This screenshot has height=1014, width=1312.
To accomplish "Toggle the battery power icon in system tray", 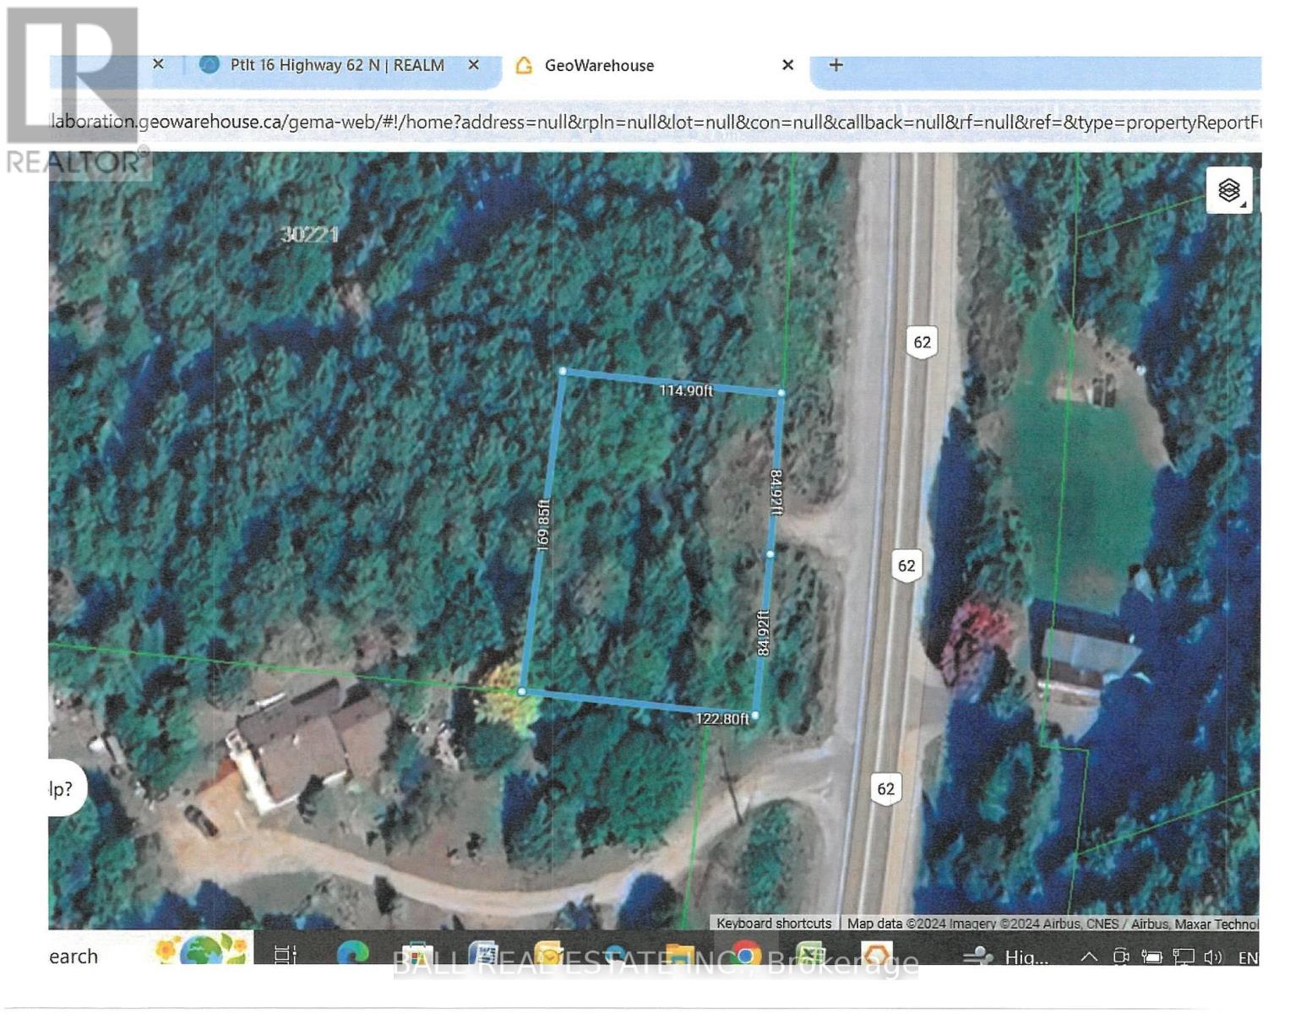I will click(x=1151, y=957).
